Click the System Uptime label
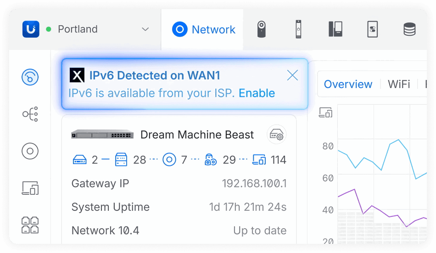The width and height of the screenshot is (436, 253). point(111,207)
